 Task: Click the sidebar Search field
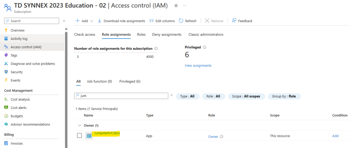pyautogui.click(x=32, y=21)
